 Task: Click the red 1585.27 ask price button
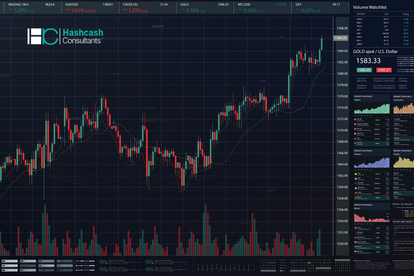tap(384, 70)
